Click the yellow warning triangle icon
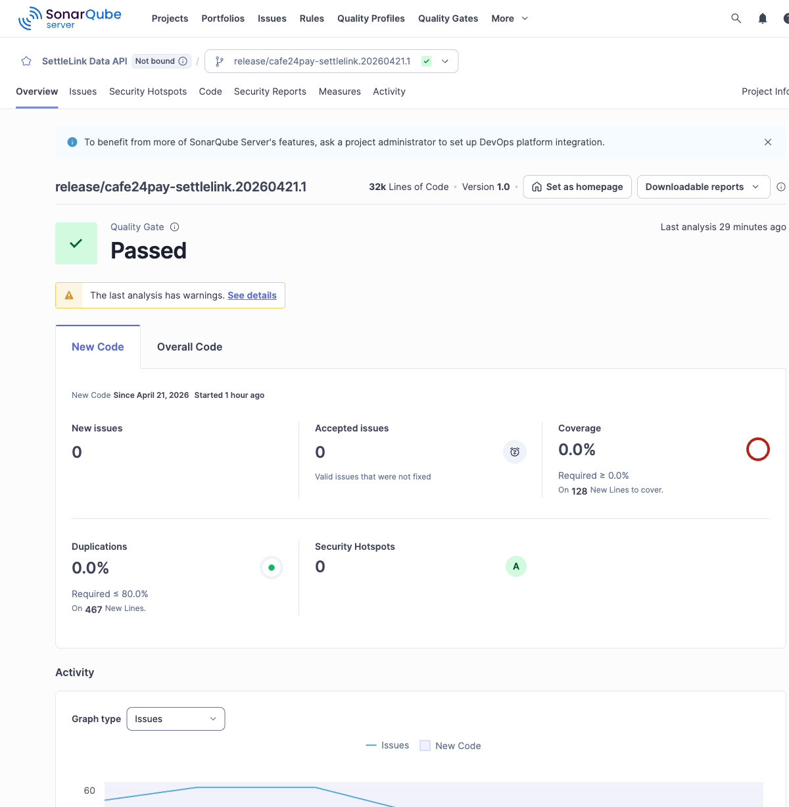This screenshot has height=807, width=789. coord(69,295)
